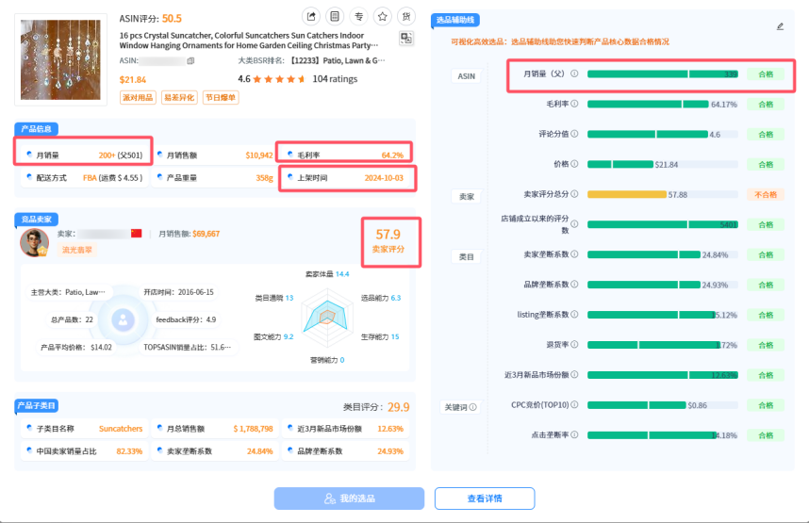Click the 我的选品 button
Image resolution: width=809 pixels, height=523 pixels.
[349, 498]
